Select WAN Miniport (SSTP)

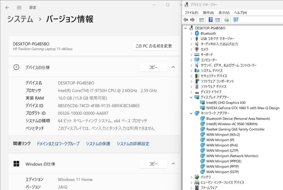[222, 172]
